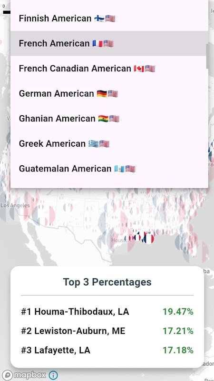This screenshot has width=214, height=381.
Task: Choose French Canadian American option
Action: click(x=109, y=69)
